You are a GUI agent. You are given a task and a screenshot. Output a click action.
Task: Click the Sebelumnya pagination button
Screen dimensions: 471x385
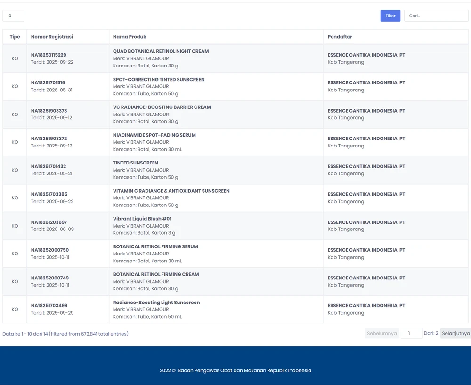coord(382,333)
